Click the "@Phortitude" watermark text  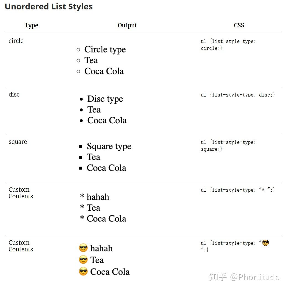255,277
